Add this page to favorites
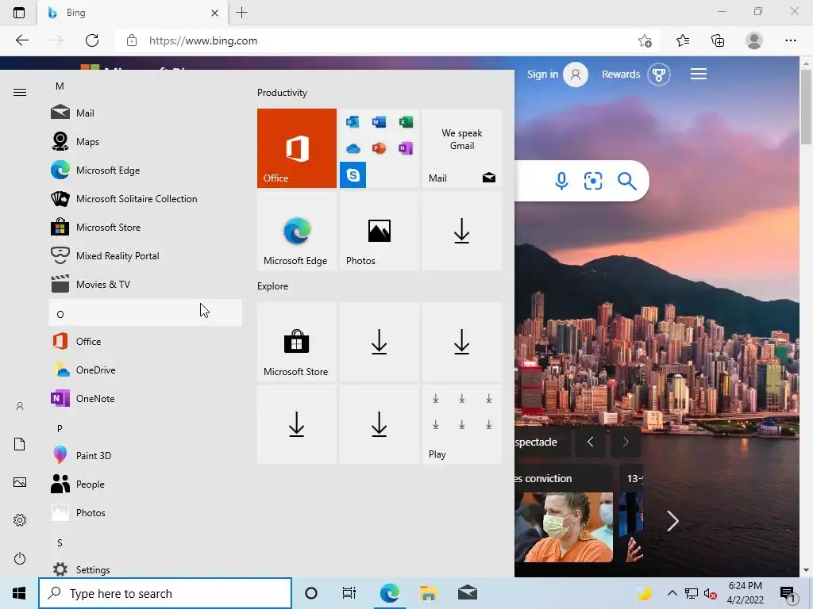 (x=645, y=40)
